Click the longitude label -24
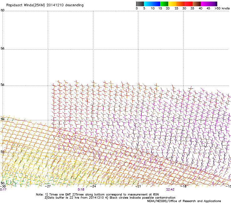 tap(93, 186)
